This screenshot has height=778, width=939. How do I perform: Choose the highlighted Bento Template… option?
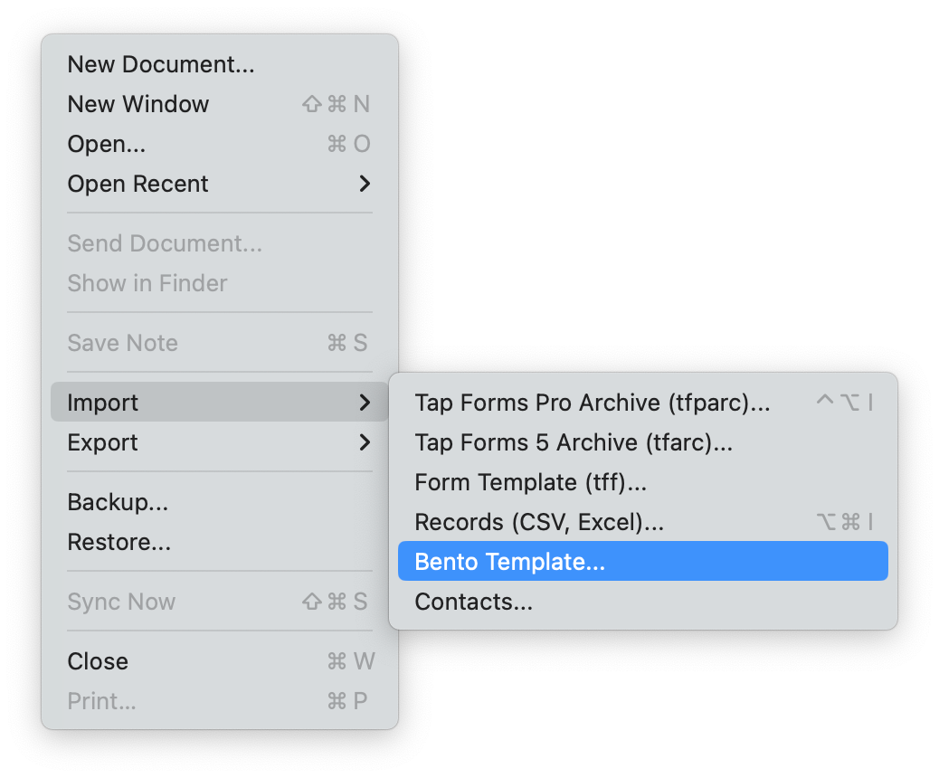tap(642, 561)
